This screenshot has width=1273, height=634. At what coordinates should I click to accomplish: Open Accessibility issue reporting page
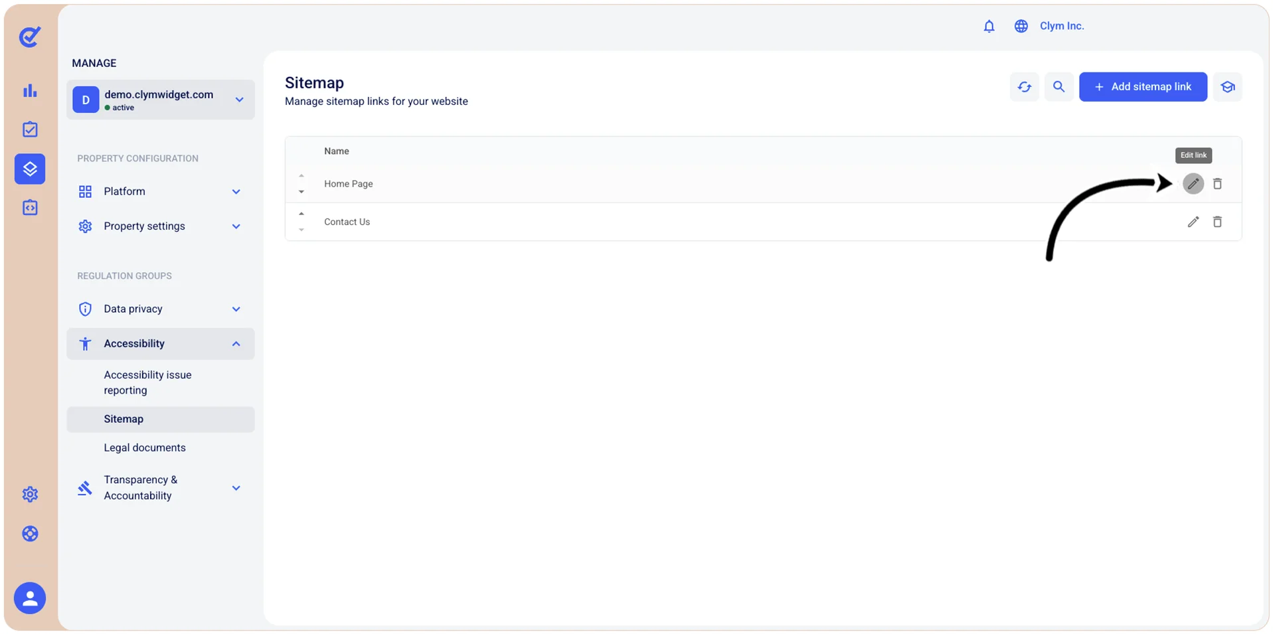(147, 382)
